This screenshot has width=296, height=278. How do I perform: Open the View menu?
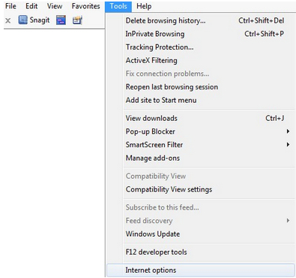pos(55,6)
